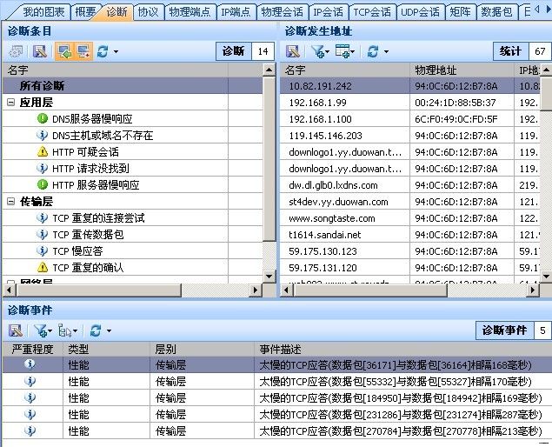Click scroll-right arrow of 诊断发生地址 horizontal scrollbar
The width and height of the screenshot is (552, 447).
pos(533,290)
